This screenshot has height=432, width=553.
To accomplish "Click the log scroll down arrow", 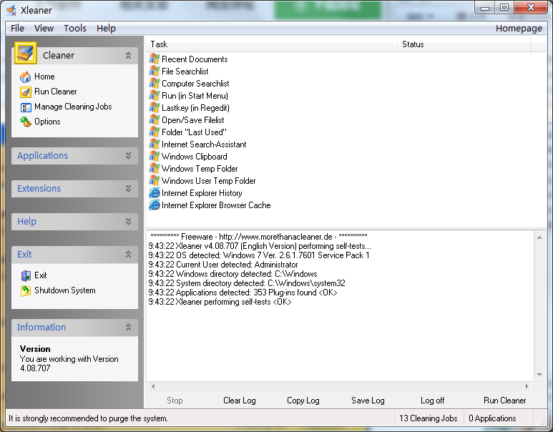I will pyautogui.click(x=539, y=375).
